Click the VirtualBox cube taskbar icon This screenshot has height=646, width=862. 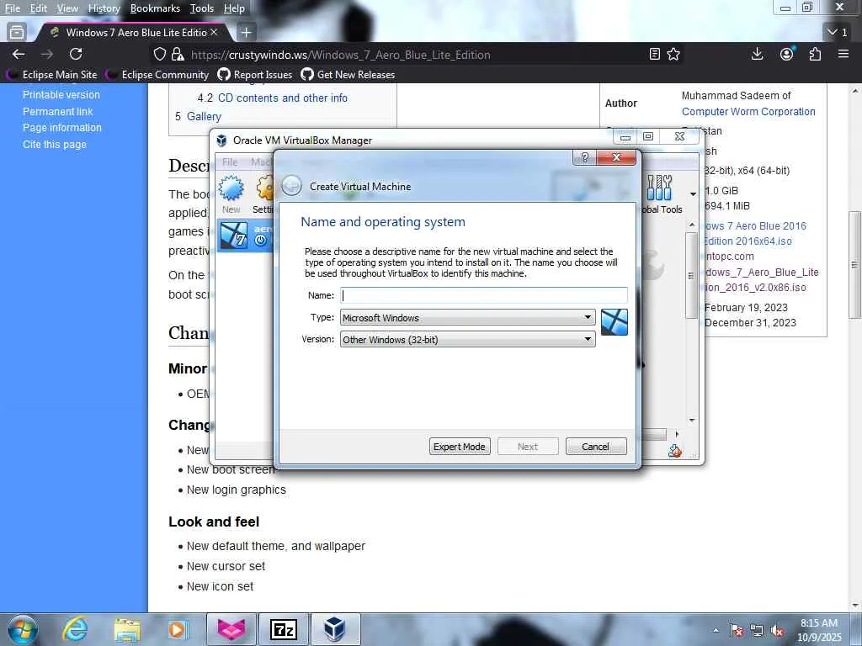point(334,629)
